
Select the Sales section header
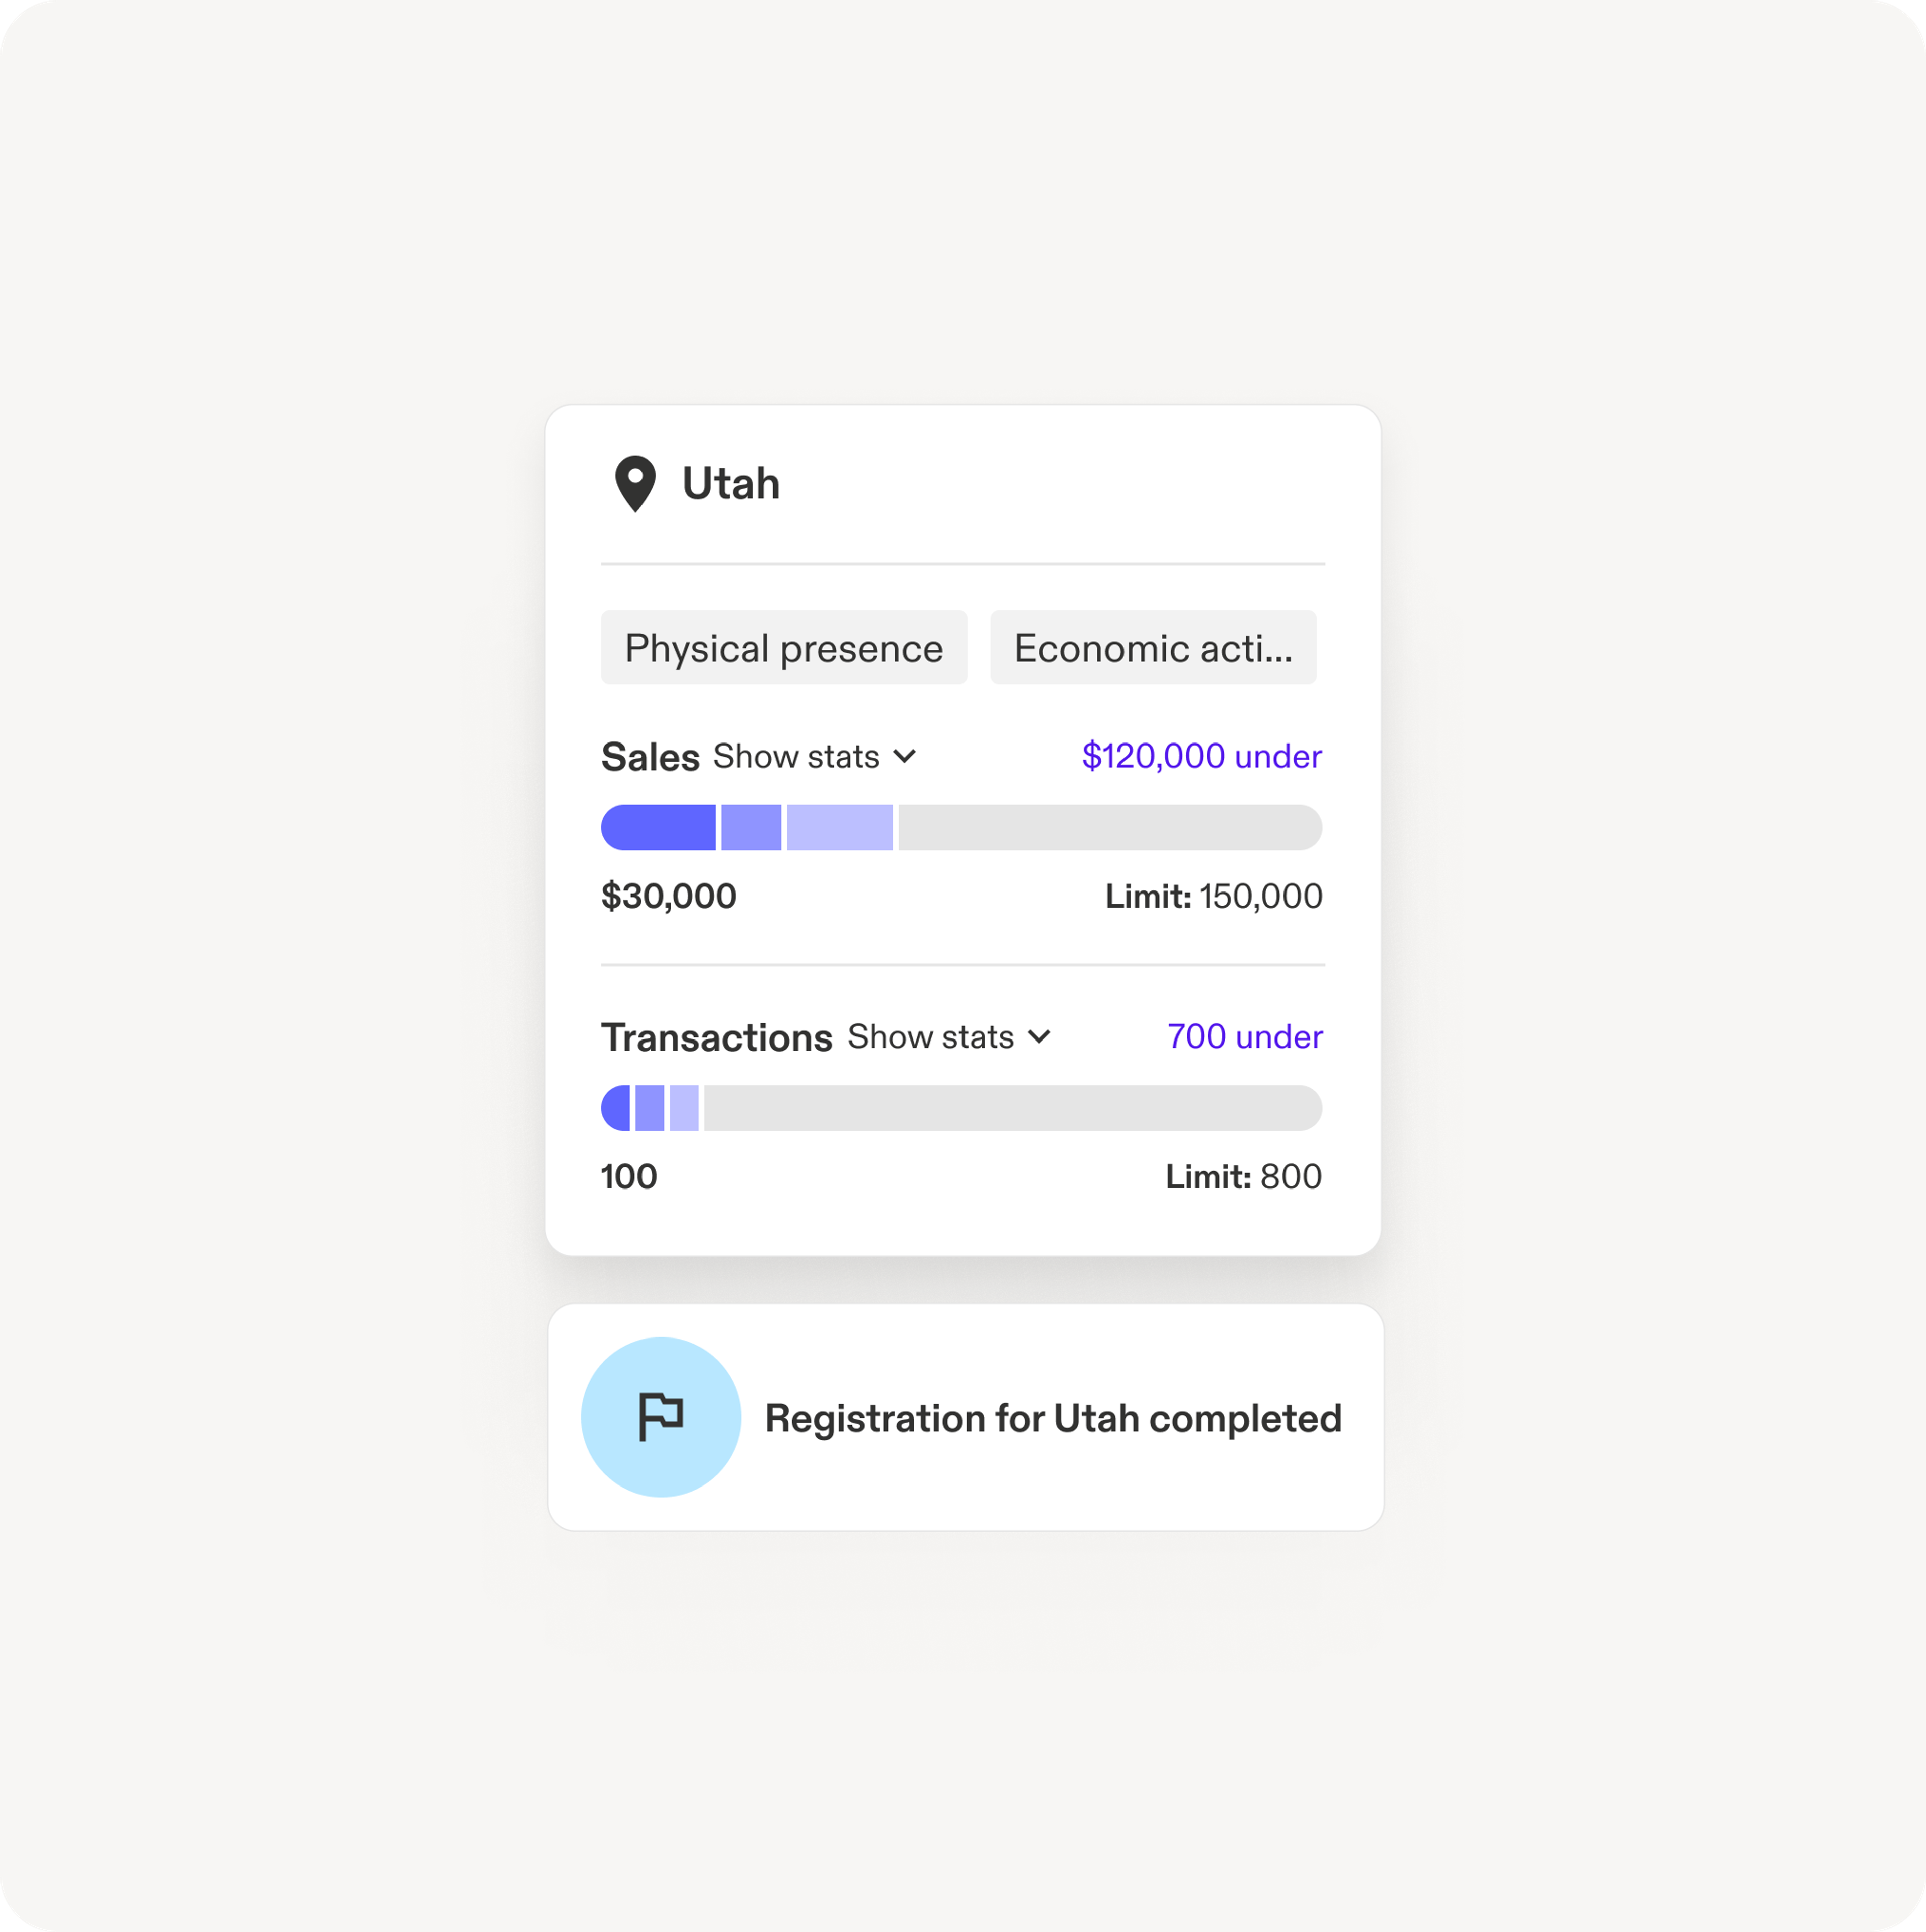(x=650, y=757)
